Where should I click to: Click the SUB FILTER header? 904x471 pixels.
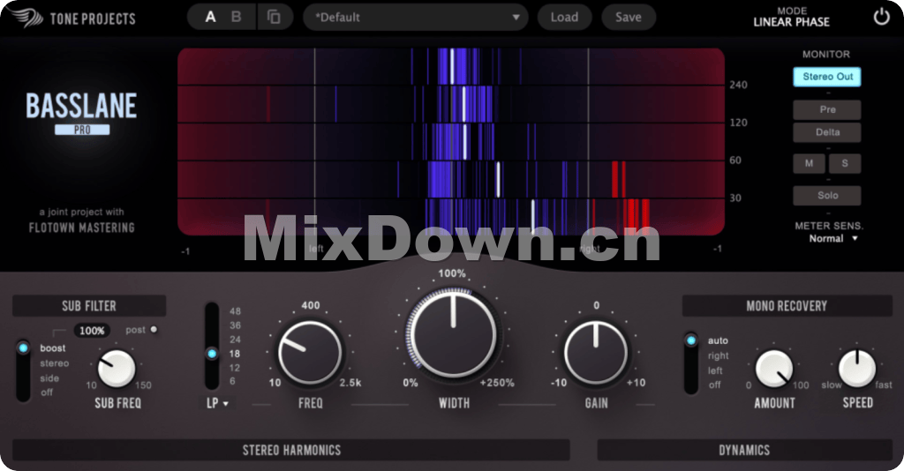pyautogui.click(x=89, y=306)
